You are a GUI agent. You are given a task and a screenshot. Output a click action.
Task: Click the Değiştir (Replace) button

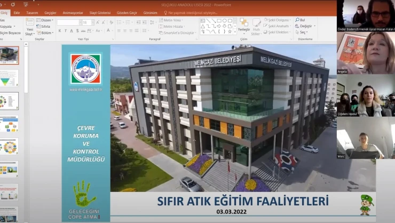point(305,26)
